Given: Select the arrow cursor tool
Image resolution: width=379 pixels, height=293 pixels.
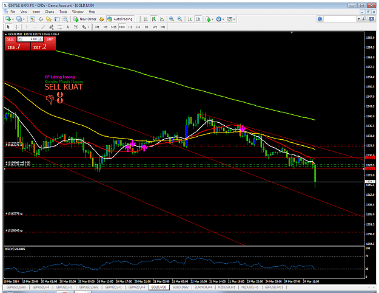Looking at the screenshot, I should coord(8,27).
